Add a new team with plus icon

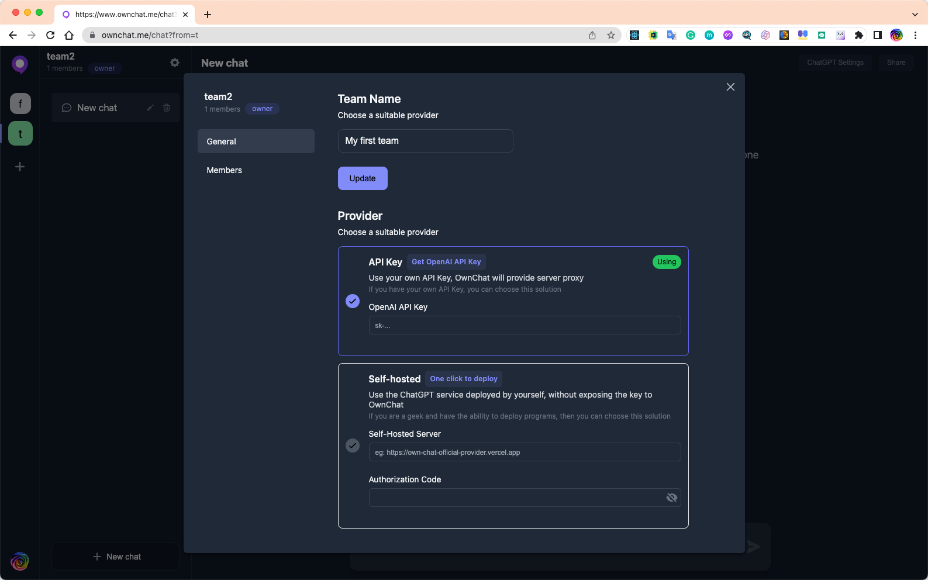click(20, 167)
